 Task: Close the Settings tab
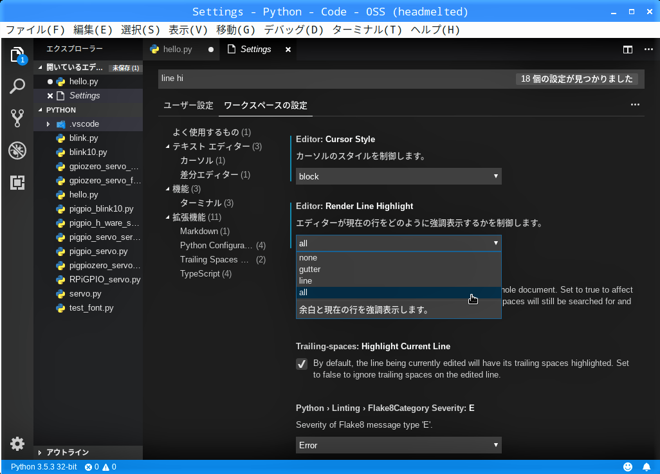tap(288, 50)
